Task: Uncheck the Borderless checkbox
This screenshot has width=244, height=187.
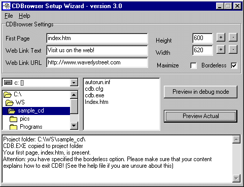Action: pyautogui.click(x=234, y=65)
